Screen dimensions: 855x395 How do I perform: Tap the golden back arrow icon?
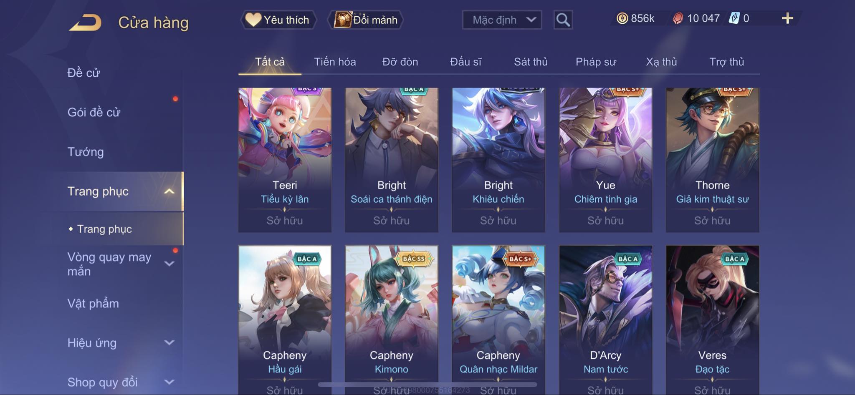pos(86,22)
